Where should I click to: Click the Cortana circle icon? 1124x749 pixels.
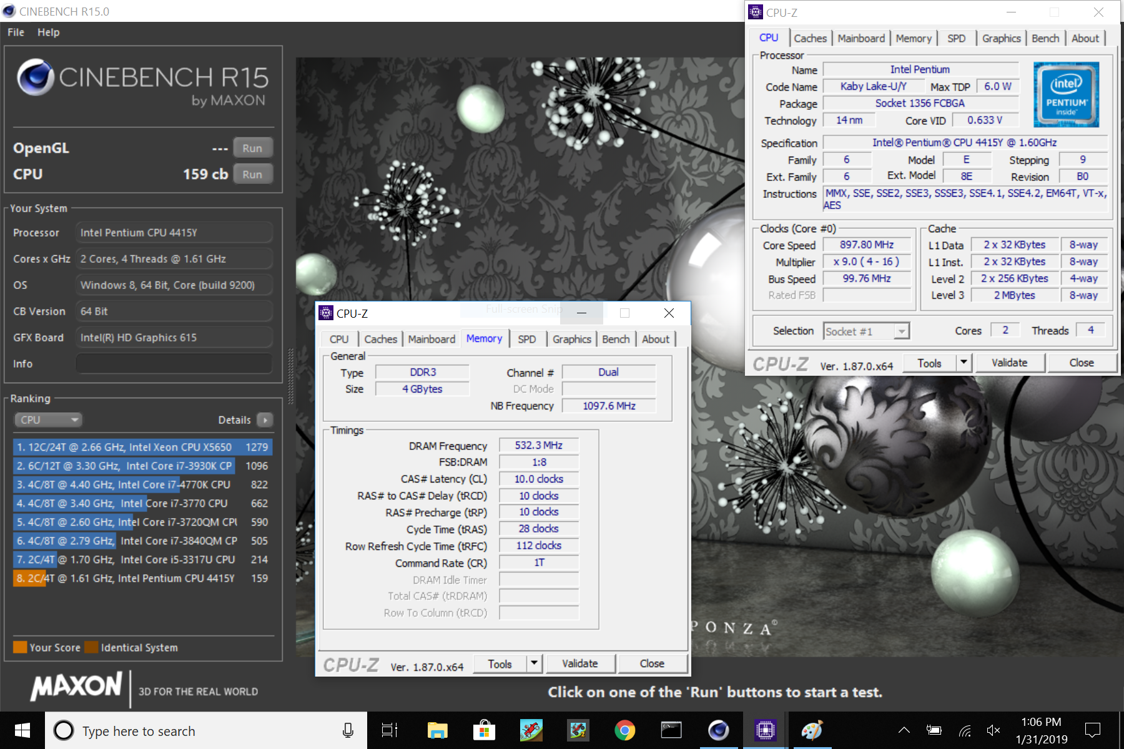[x=64, y=730]
